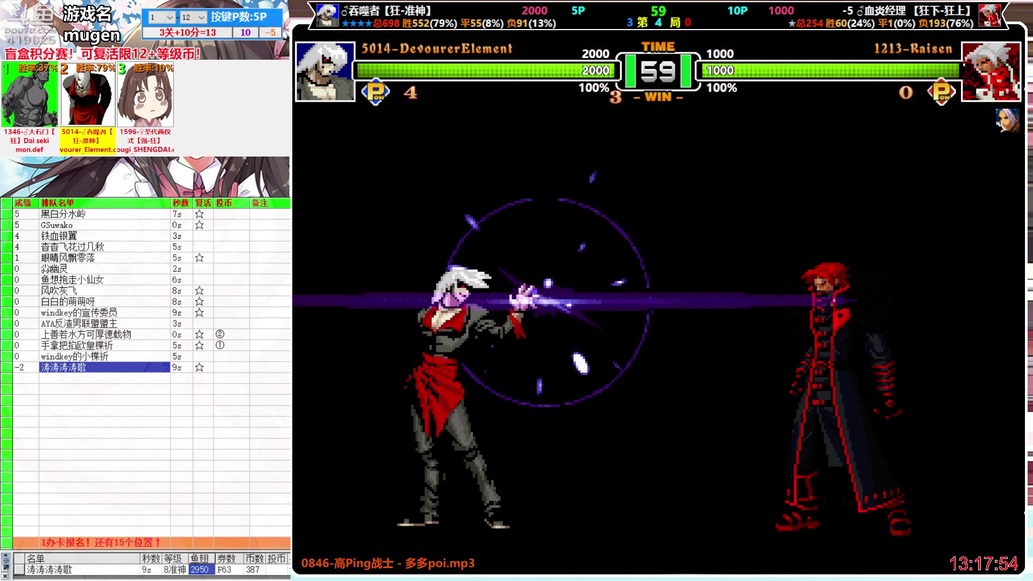Image resolution: width=1033 pixels, height=581 pixels.
Task: Select highlighted queue entry 涛涛涛涛歌
Action: (x=104, y=367)
